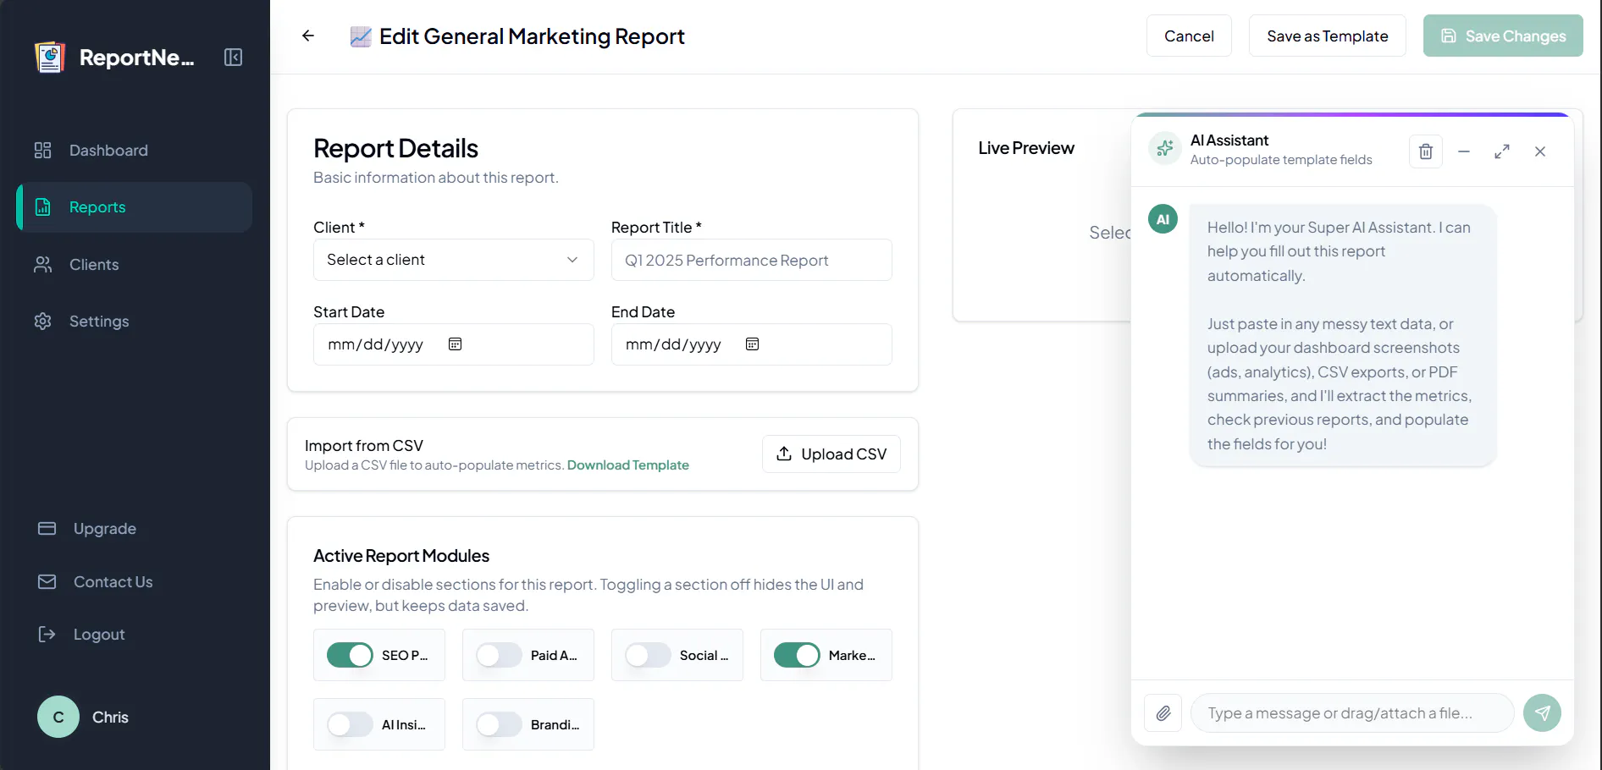Click the Cancel button
The width and height of the screenshot is (1602, 770).
click(x=1189, y=36)
